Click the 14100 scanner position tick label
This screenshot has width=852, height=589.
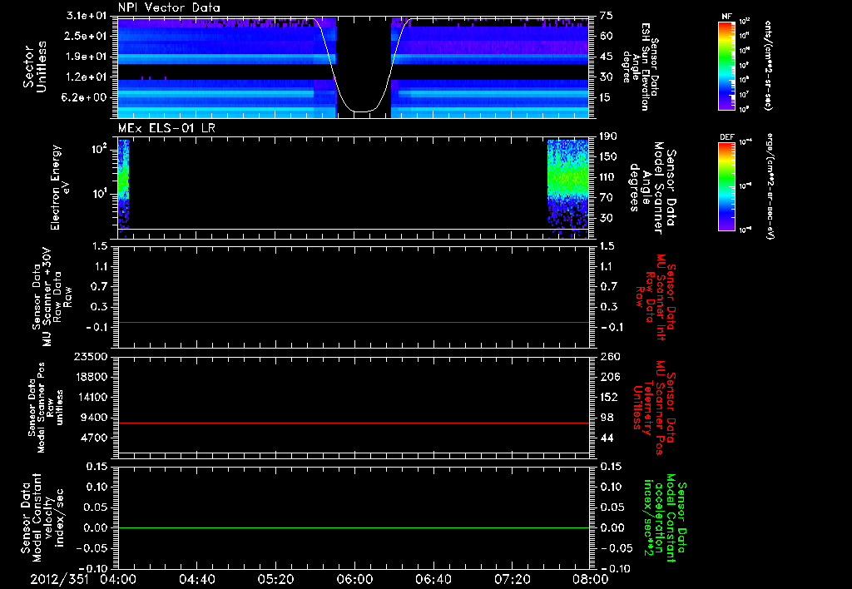(x=92, y=397)
